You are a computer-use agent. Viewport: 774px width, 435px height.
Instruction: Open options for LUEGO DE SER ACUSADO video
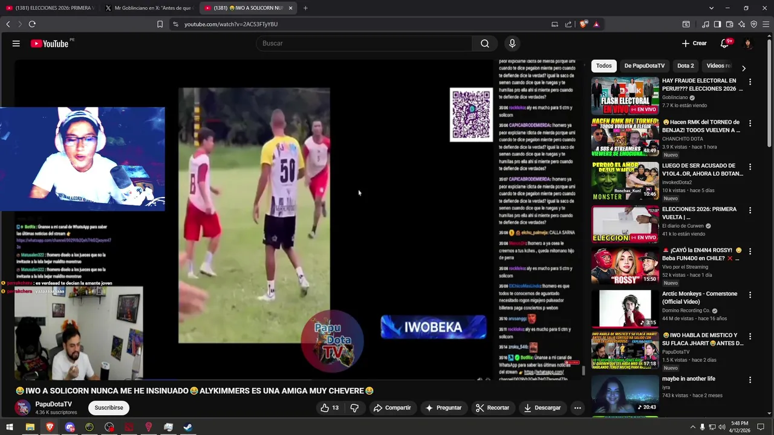coord(750,167)
